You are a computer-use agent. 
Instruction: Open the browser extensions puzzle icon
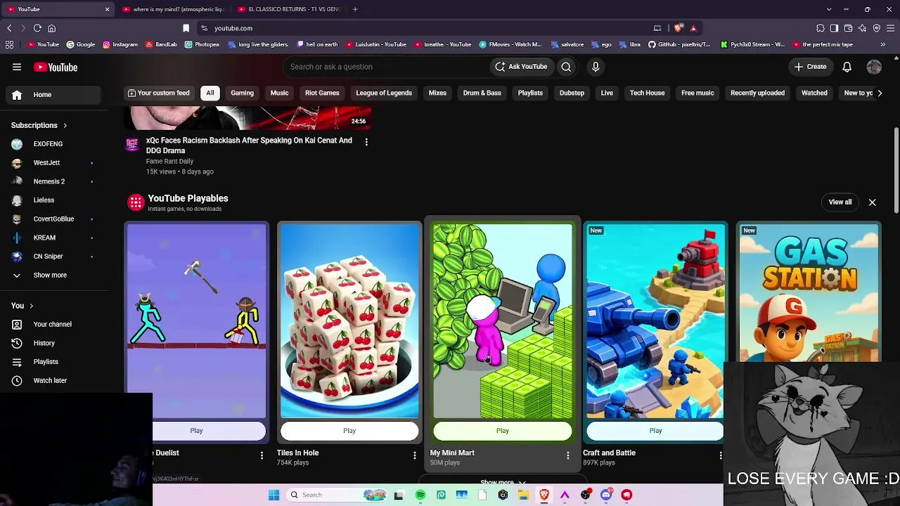click(821, 28)
